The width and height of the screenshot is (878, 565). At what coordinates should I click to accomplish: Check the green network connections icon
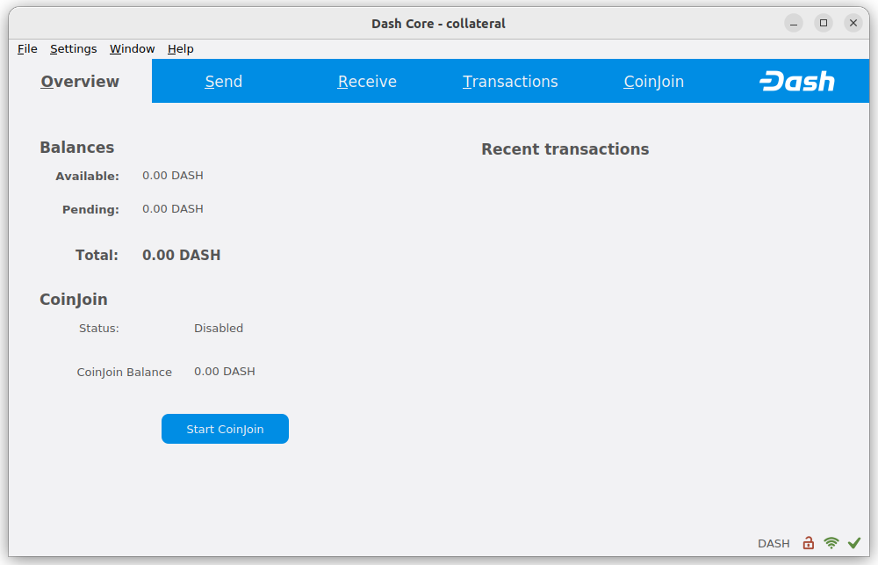pos(831,543)
